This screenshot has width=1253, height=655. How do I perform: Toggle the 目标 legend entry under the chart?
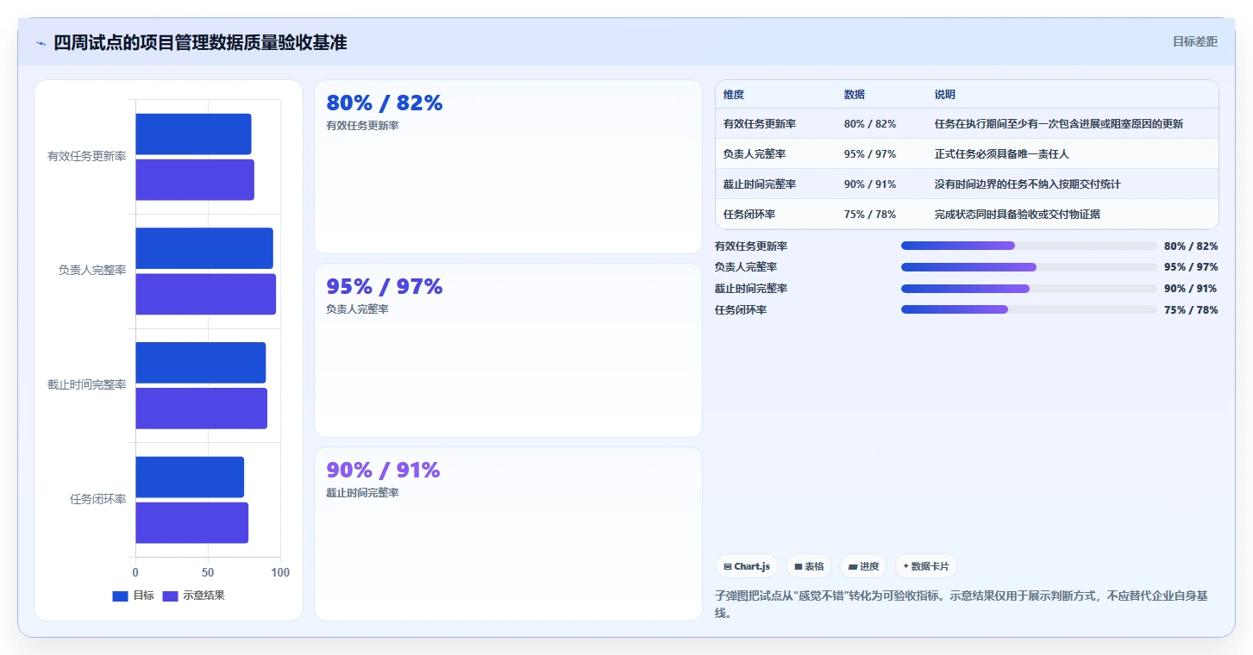(134, 596)
